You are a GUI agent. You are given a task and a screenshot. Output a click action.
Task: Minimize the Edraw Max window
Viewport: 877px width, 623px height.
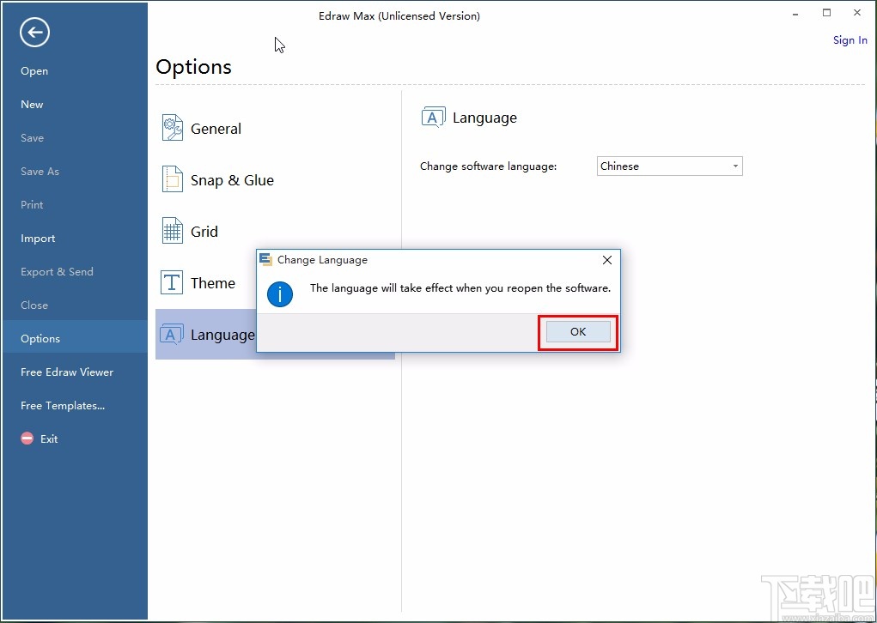(x=795, y=13)
